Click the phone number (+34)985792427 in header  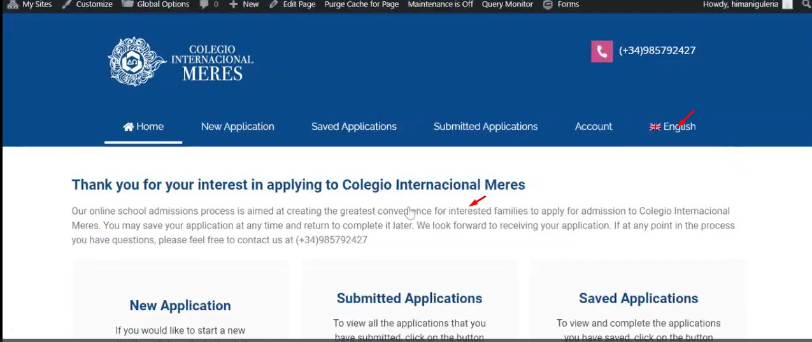pyautogui.click(x=657, y=50)
